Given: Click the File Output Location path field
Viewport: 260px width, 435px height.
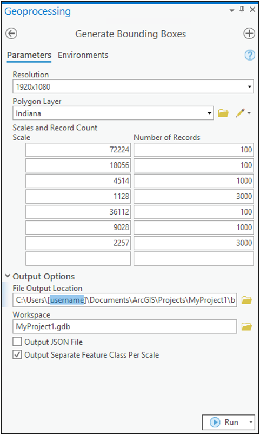Looking at the screenshot, I should pos(125,300).
